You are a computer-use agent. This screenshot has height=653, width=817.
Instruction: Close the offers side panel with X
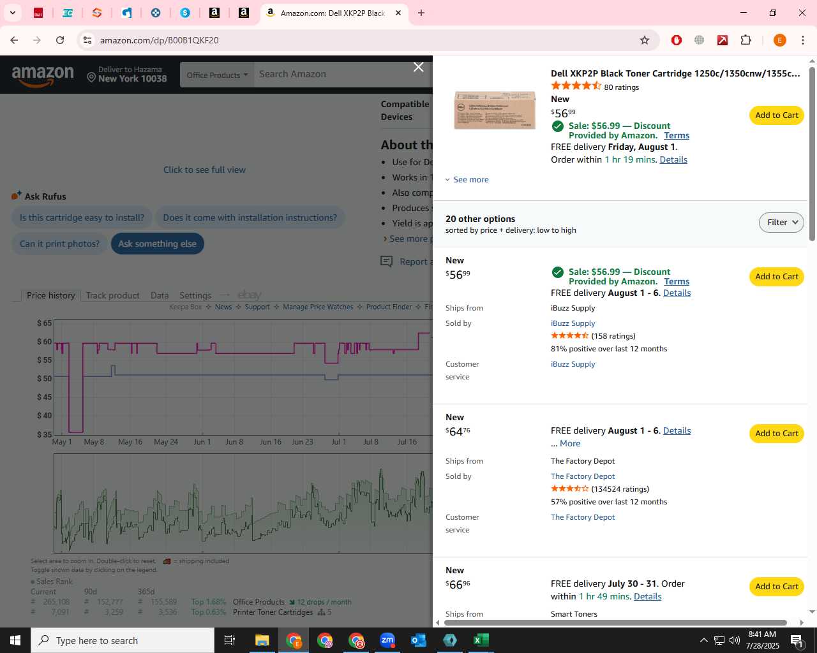418,67
